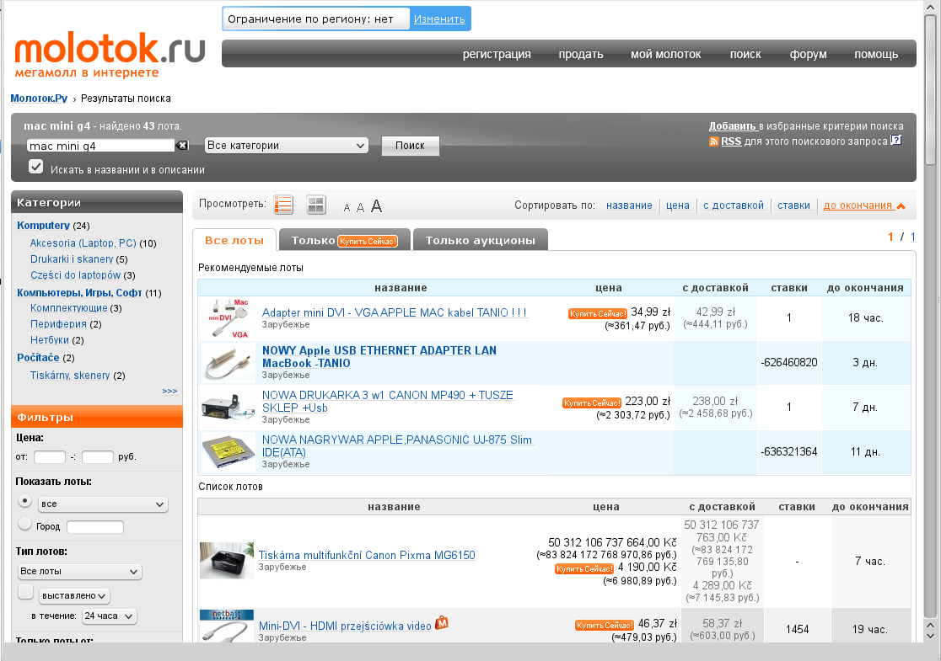Click 'Добавить' to favorite search criteria
Viewport: 941px width, 661px height.
pos(732,125)
